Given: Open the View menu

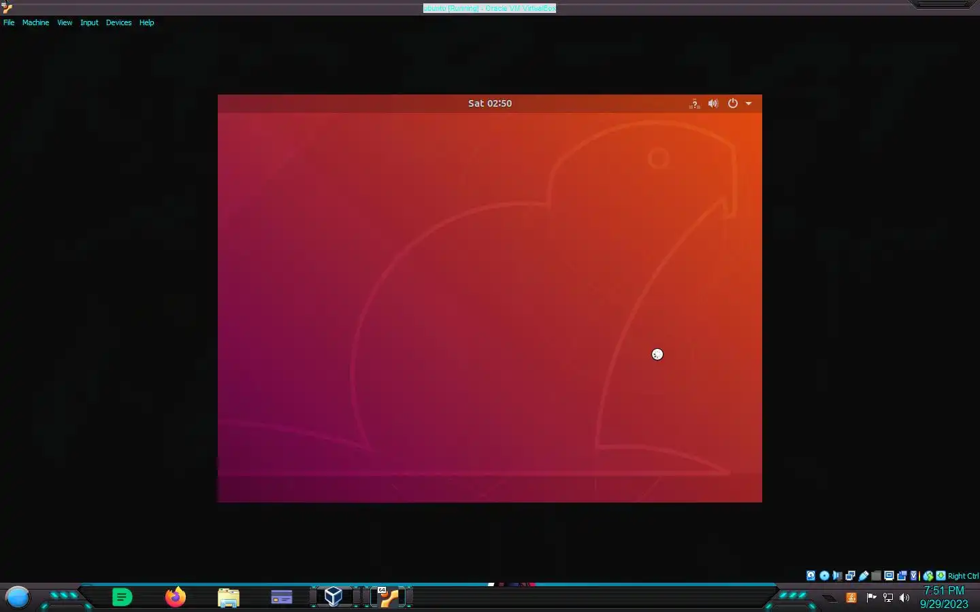Looking at the screenshot, I should pos(65,22).
